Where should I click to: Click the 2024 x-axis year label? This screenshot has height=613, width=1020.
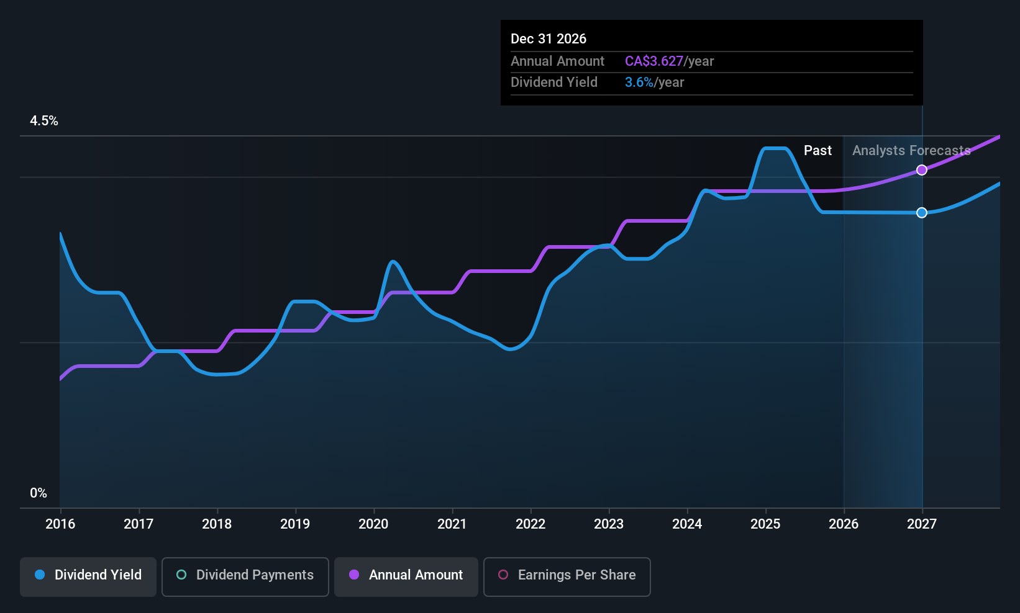click(687, 524)
